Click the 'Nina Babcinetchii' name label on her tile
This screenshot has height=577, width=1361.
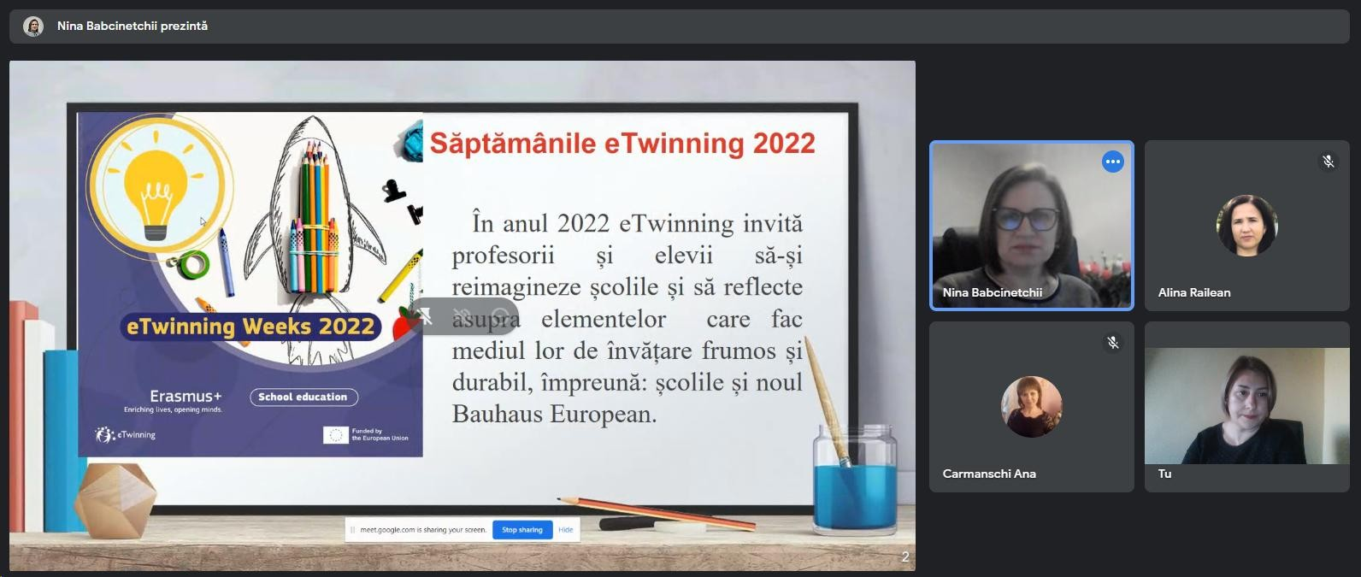993,292
